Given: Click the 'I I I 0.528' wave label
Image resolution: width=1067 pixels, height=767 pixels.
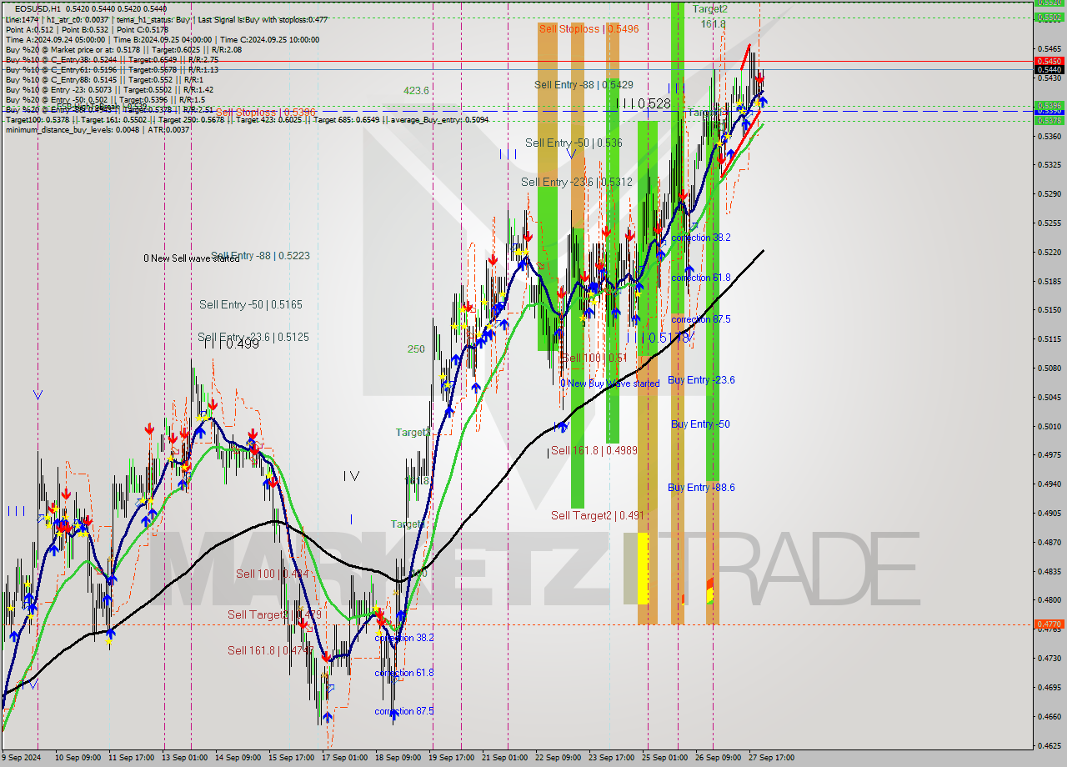Looking at the screenshot, I should [x=644, y=103].
